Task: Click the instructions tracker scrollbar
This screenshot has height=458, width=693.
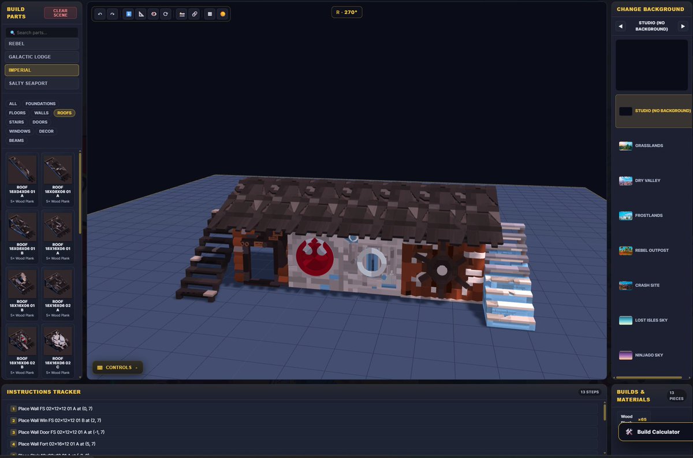Action: (x=605, y=412)
